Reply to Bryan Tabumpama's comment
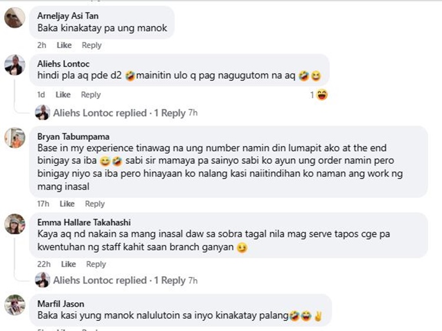 95,204
